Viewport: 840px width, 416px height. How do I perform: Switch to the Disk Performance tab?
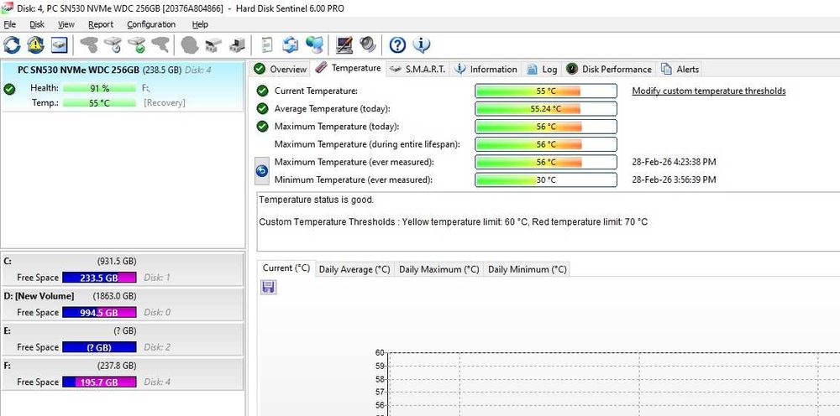[x=610, y=69]
